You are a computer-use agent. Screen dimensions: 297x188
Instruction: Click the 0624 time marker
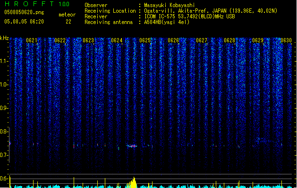[x=117, y=40]
